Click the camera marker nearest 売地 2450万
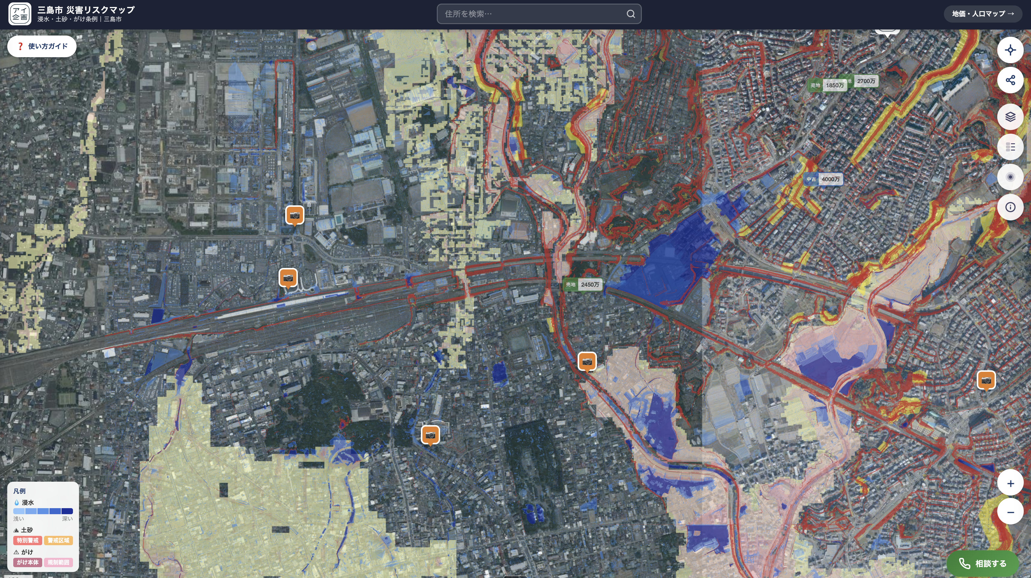Viewport: 1031px width, 578px height. [x=587, y=361]
